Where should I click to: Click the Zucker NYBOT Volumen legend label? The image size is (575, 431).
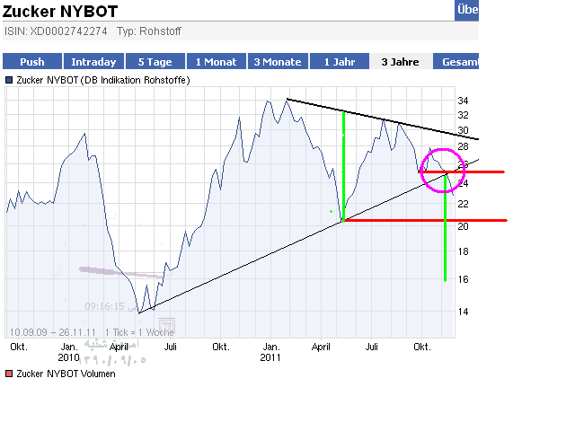(66, 374)
